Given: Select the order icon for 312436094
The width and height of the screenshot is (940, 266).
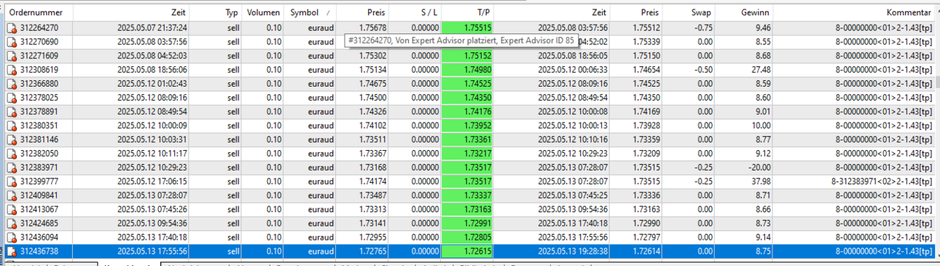Looking at the screenshot, I should pyautogui.click(x=12, y=238).
